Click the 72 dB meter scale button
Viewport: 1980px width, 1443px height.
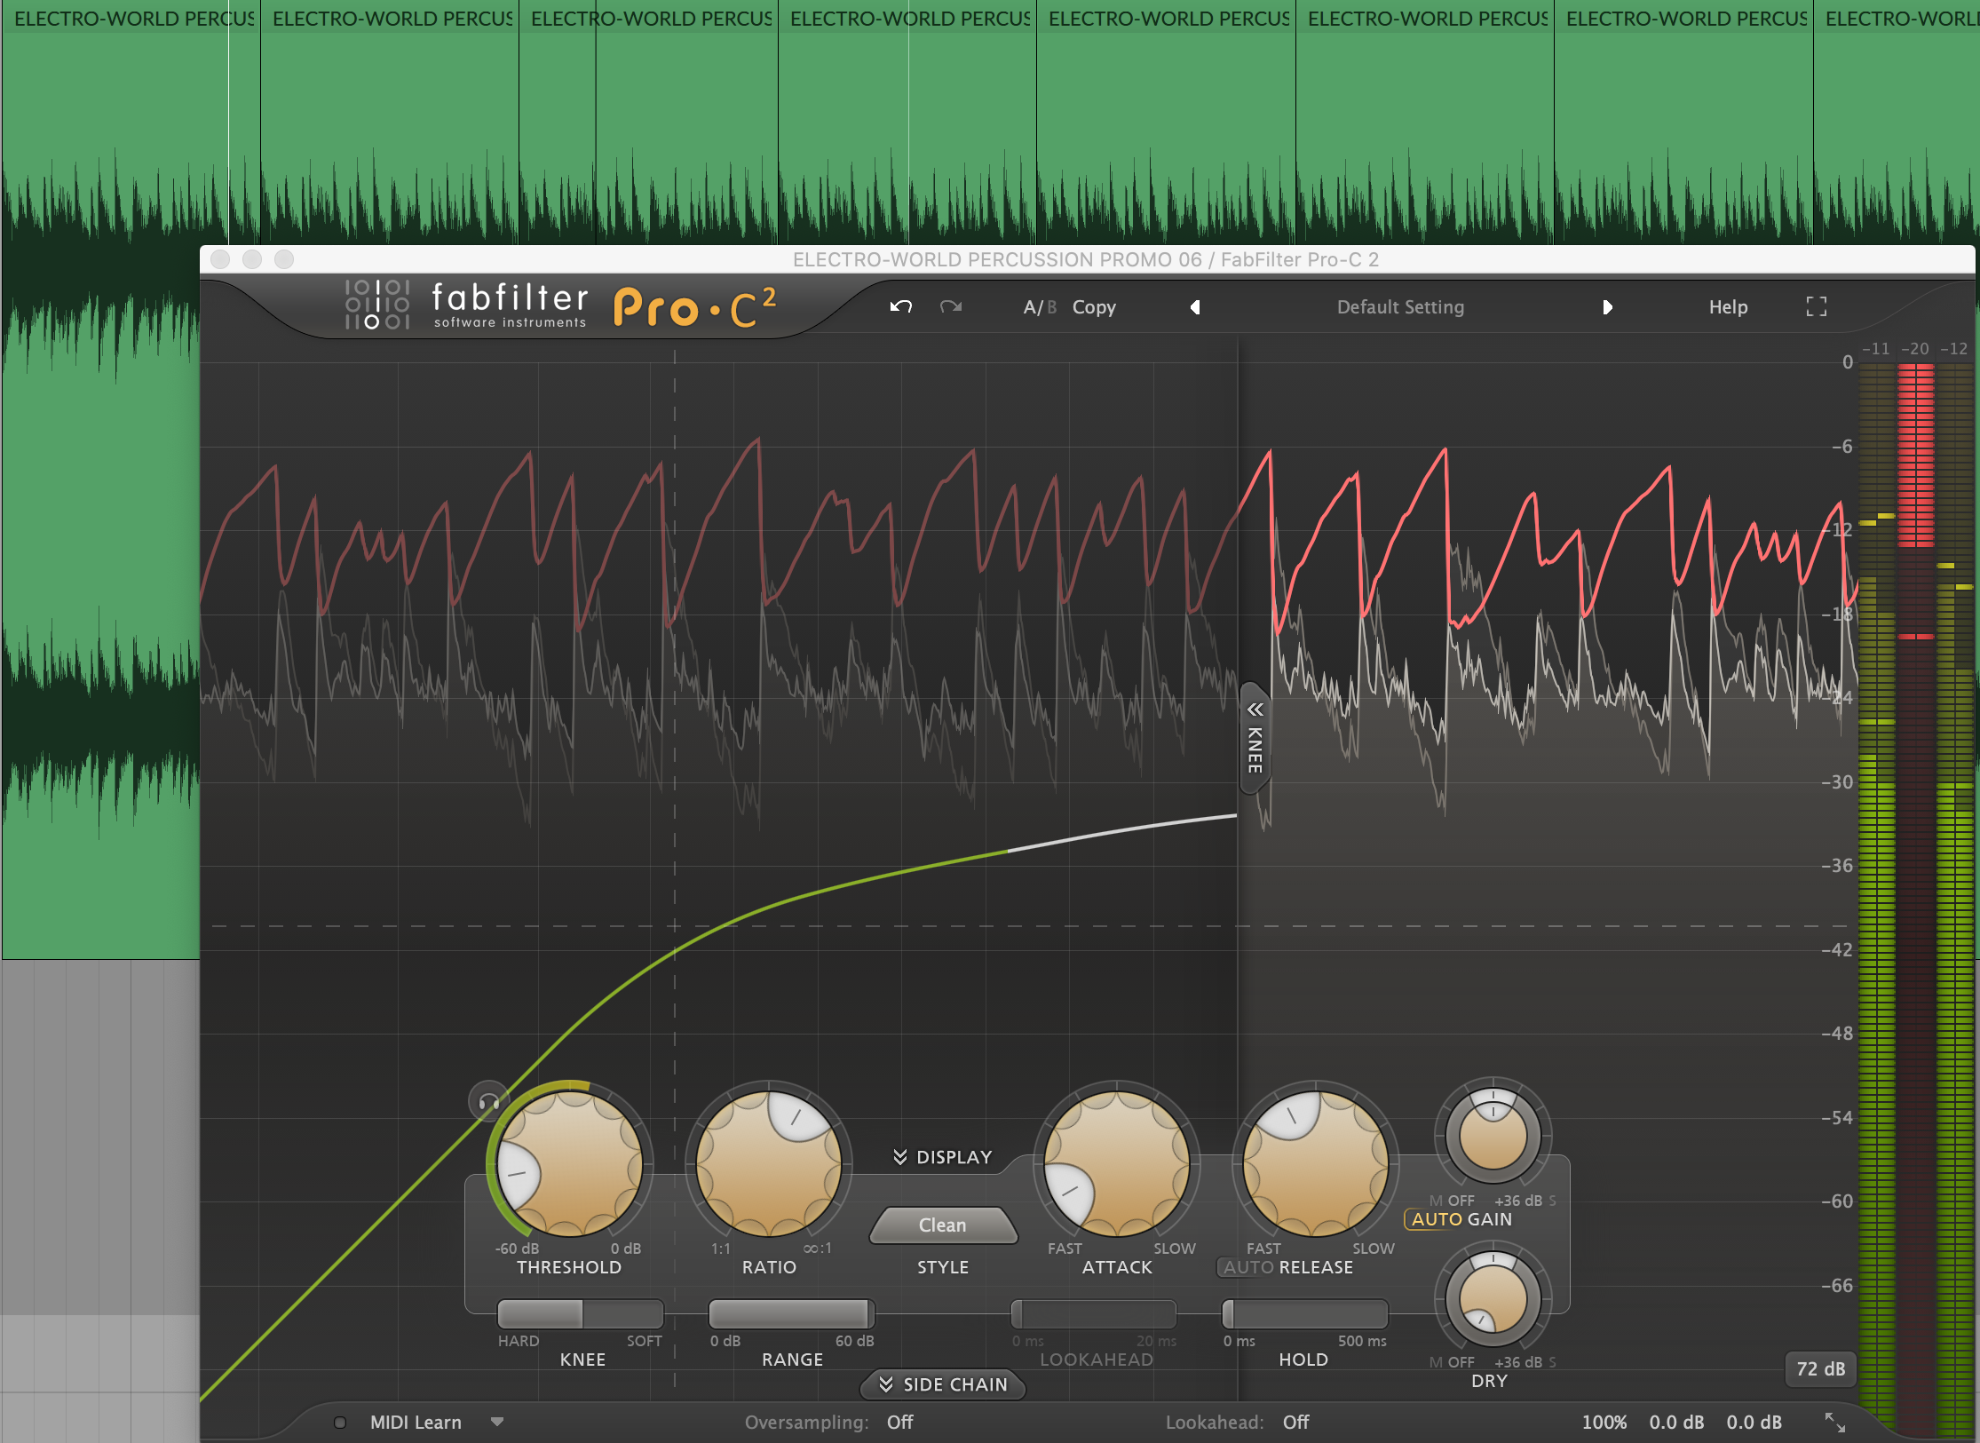click(1820, 1368)
